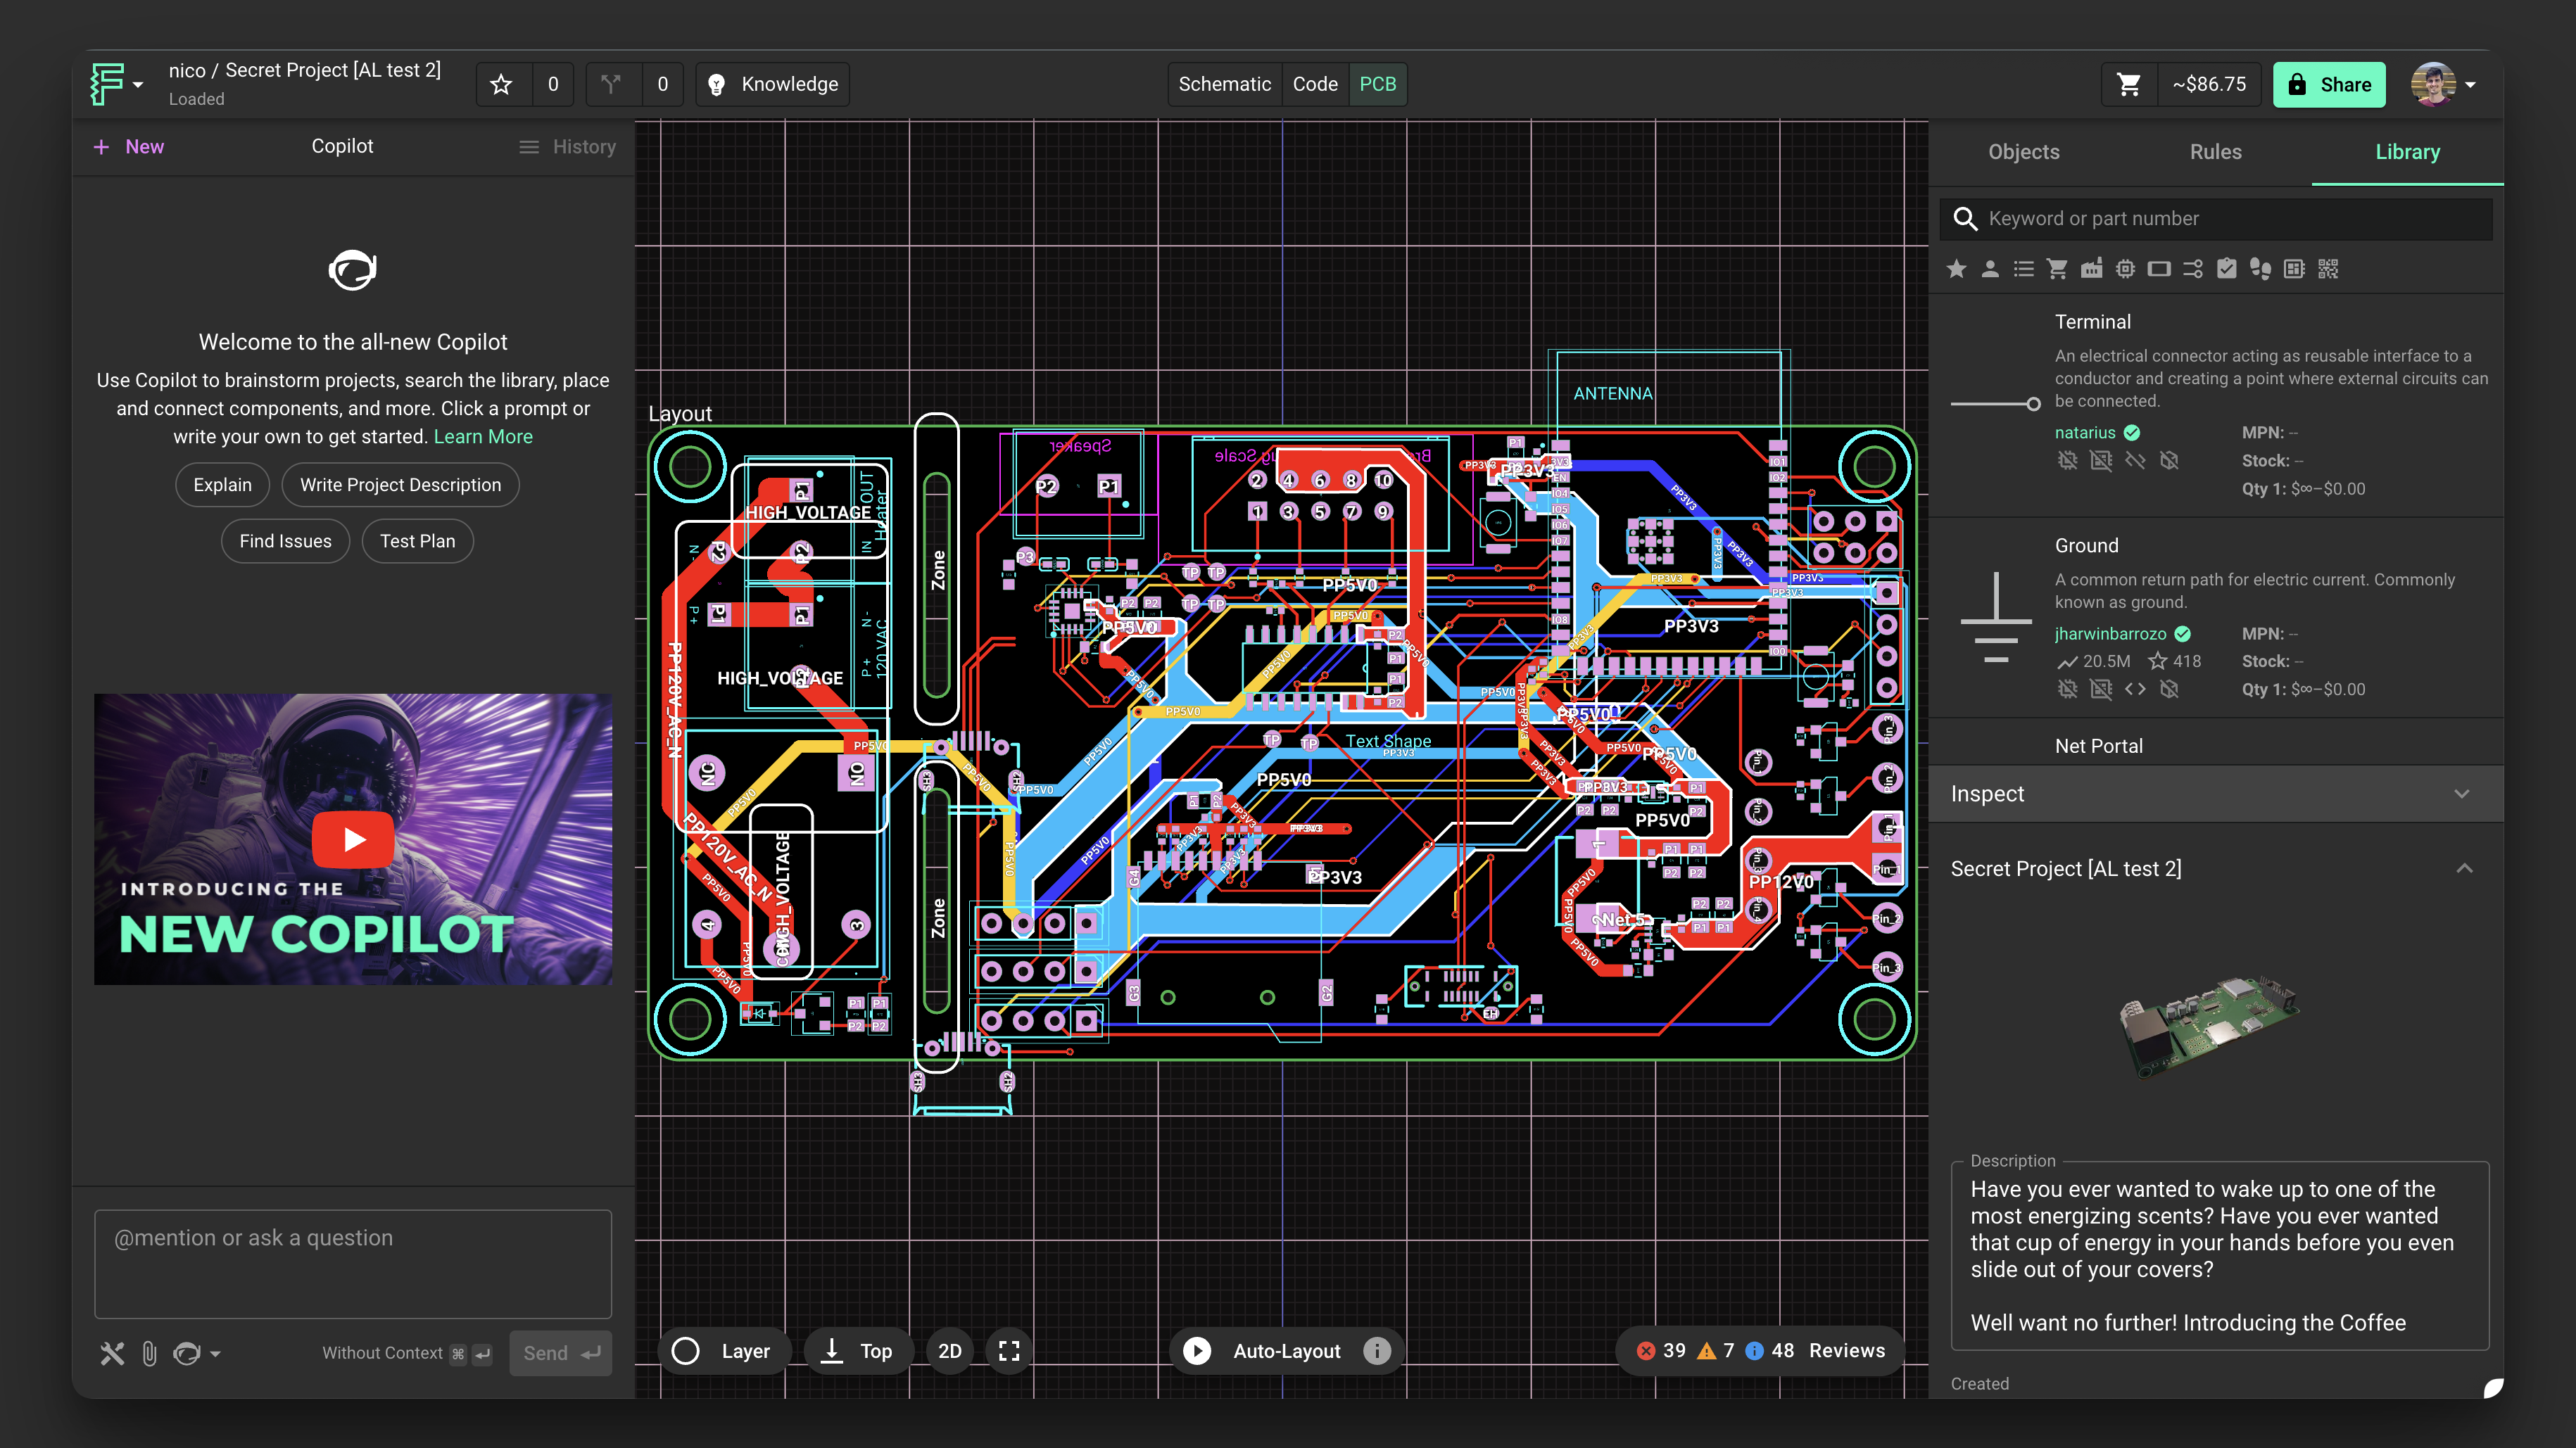Select the PCB view tab
This screenshot has height=1448, width=2576.
click(x=1377, y=84)
